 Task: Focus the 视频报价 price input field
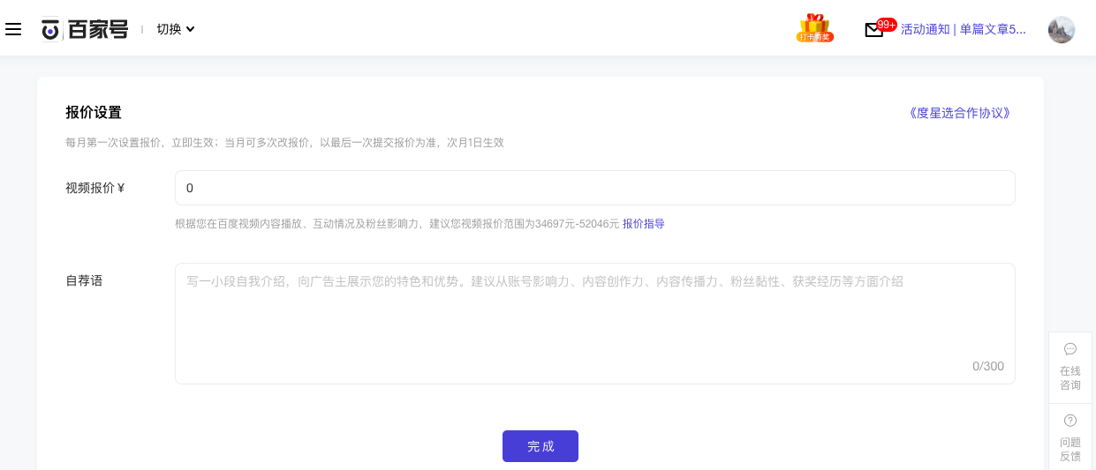click(595, 188)
